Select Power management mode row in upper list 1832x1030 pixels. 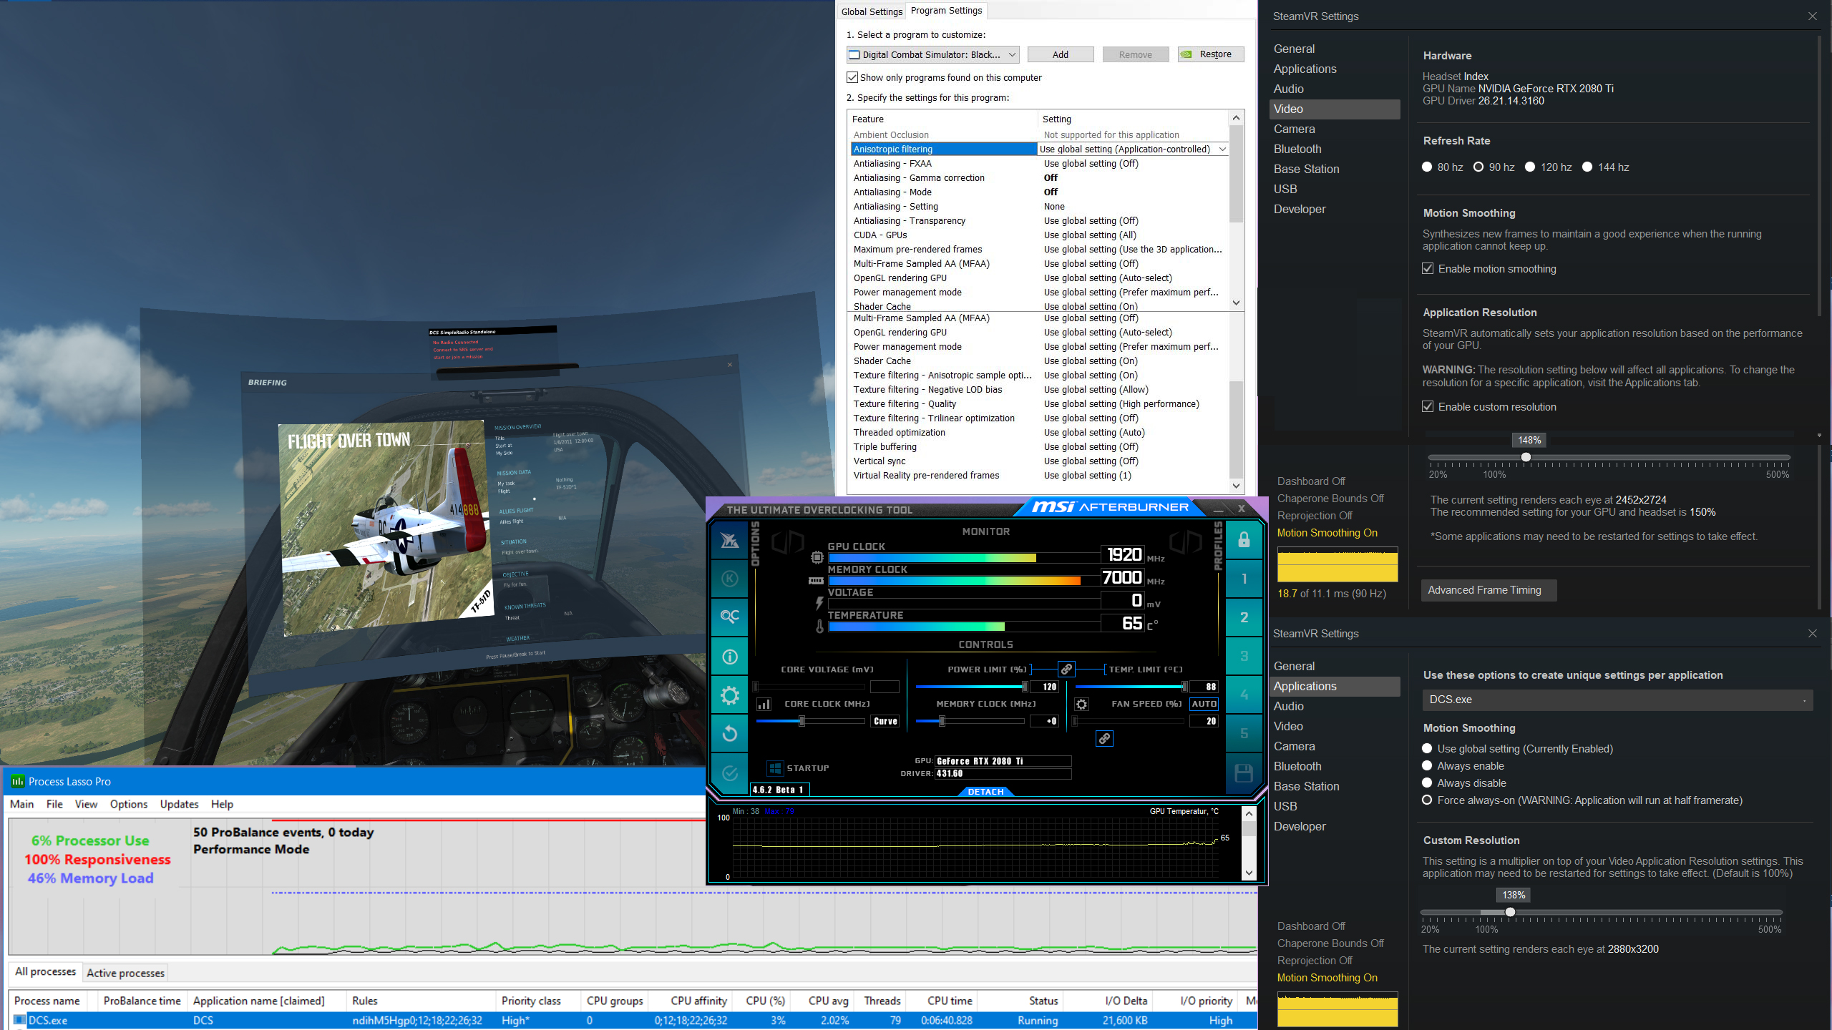pos(1038,292)
